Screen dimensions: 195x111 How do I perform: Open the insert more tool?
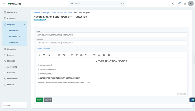click(x=109, y=55)
